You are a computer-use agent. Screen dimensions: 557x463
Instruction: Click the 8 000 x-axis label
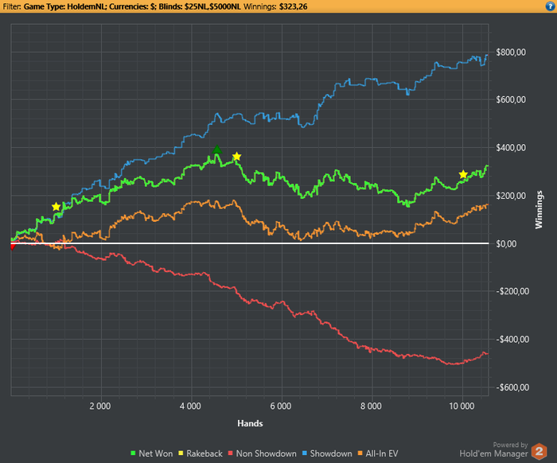pos(371,406)
